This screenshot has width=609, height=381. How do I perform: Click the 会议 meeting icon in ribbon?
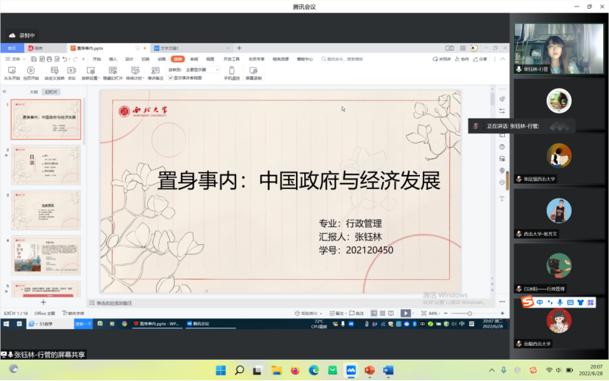(x=71, y=70)
